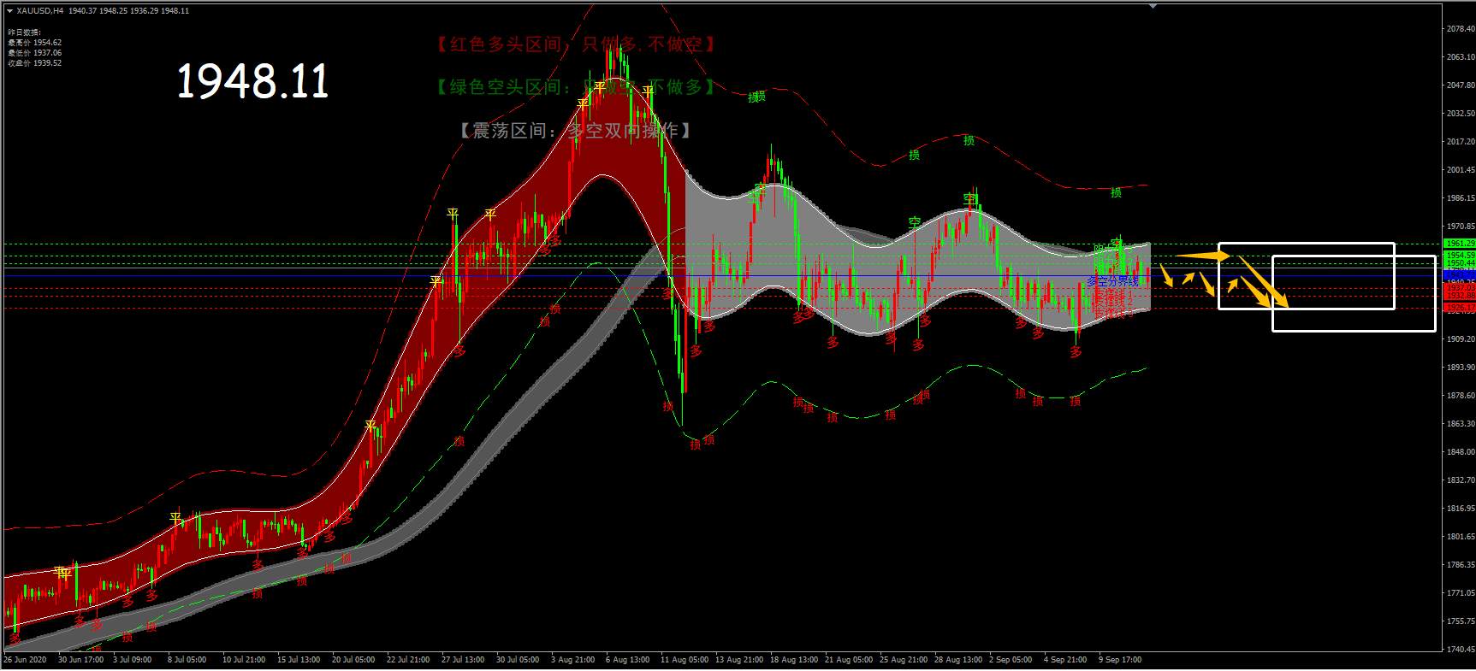Click the 1786.35 price scale label

1461,565
